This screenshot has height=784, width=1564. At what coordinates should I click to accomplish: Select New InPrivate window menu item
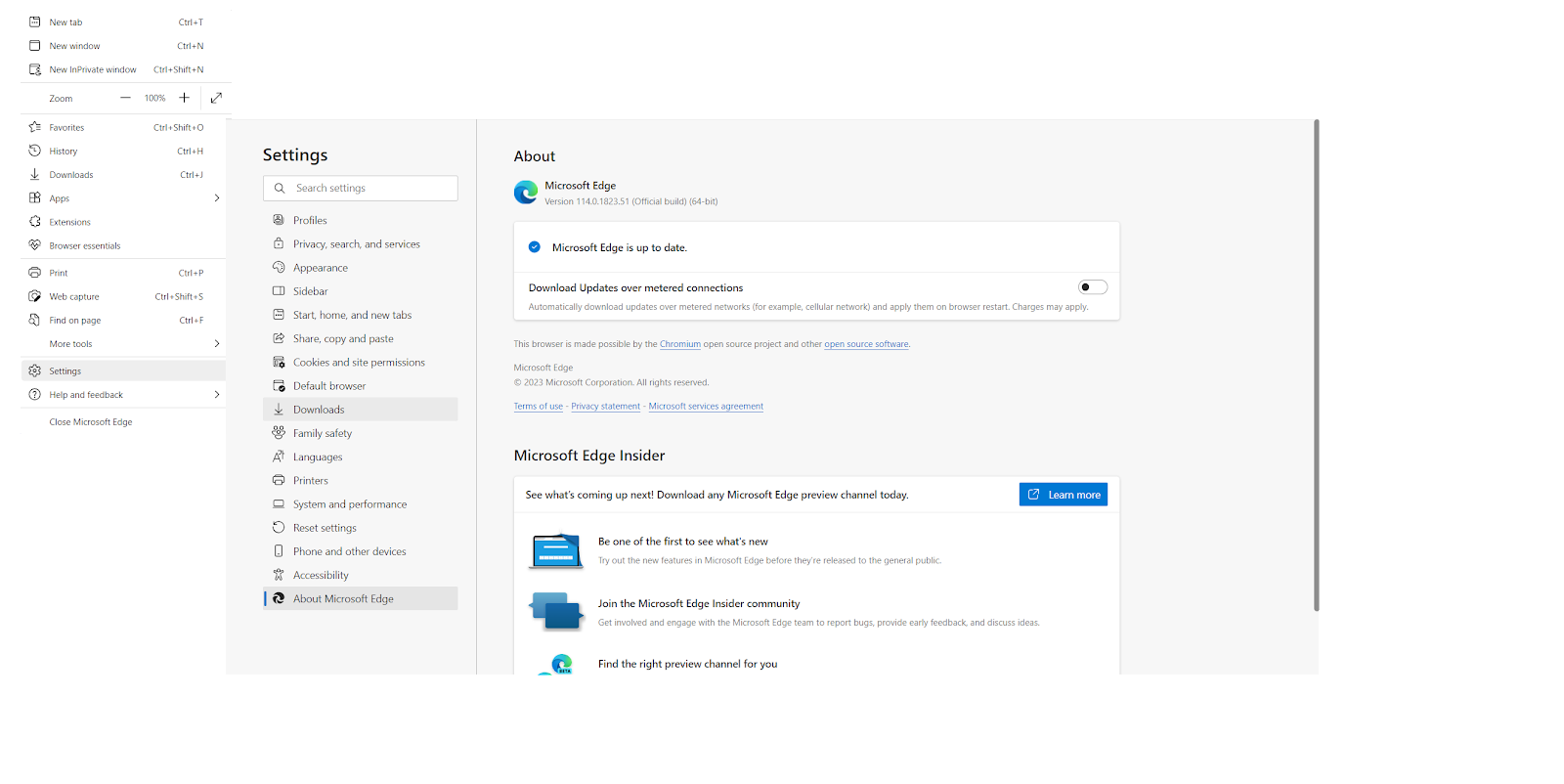coord(93,69)
